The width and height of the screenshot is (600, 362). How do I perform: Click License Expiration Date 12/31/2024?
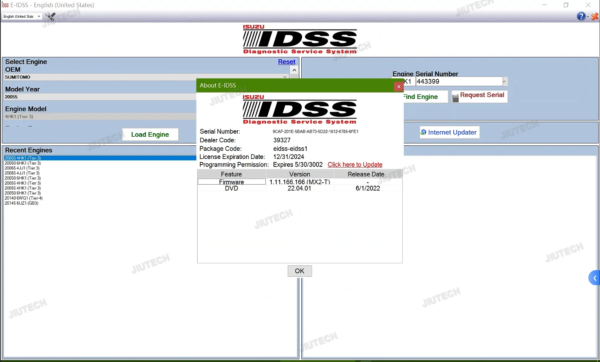[x=288, y=157]
